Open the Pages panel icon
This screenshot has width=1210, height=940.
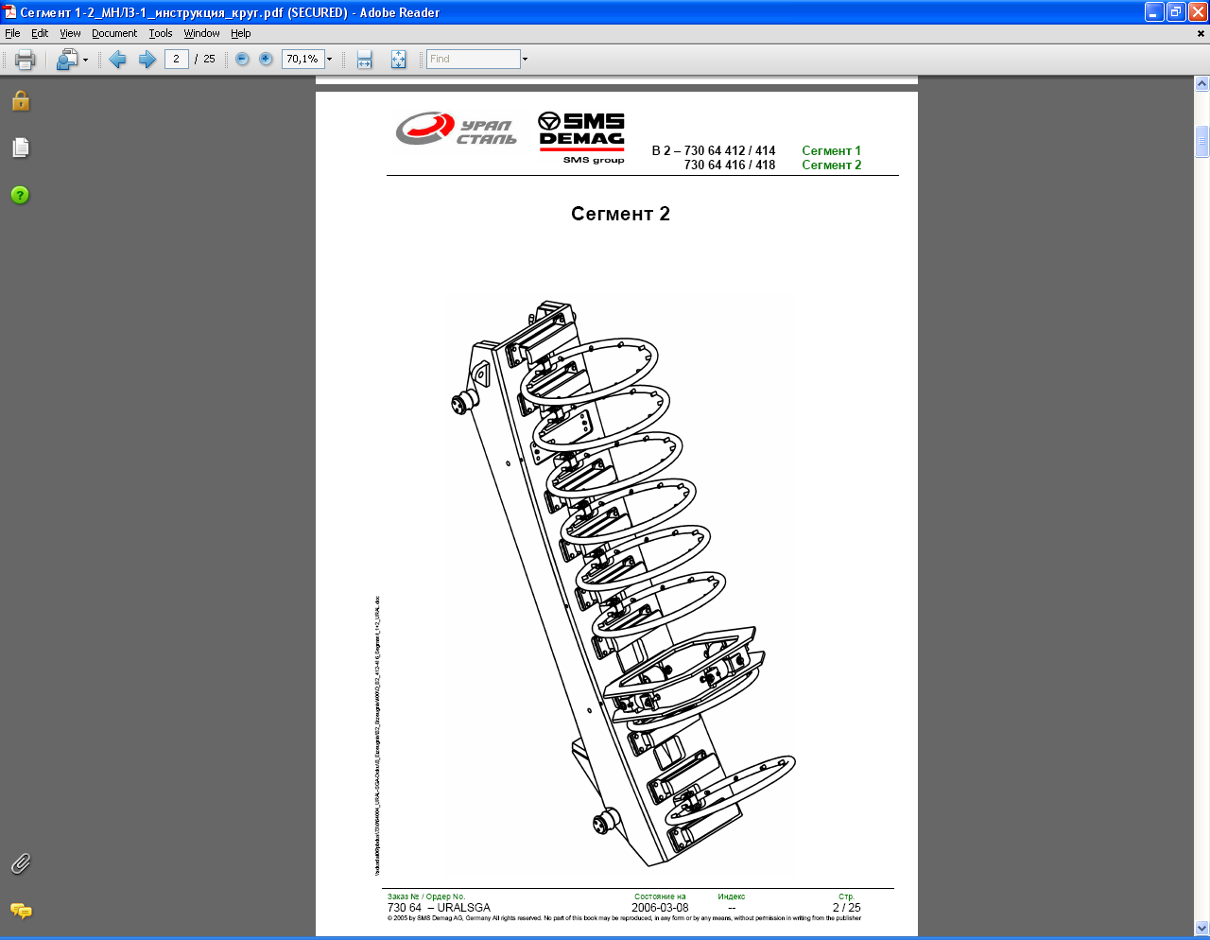click(x=21, y=148)
